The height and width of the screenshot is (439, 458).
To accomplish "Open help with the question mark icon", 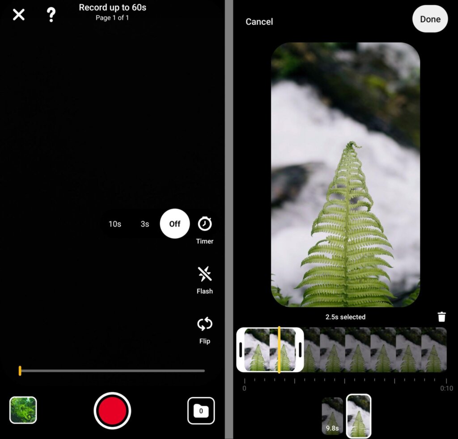I will (51, 15).
